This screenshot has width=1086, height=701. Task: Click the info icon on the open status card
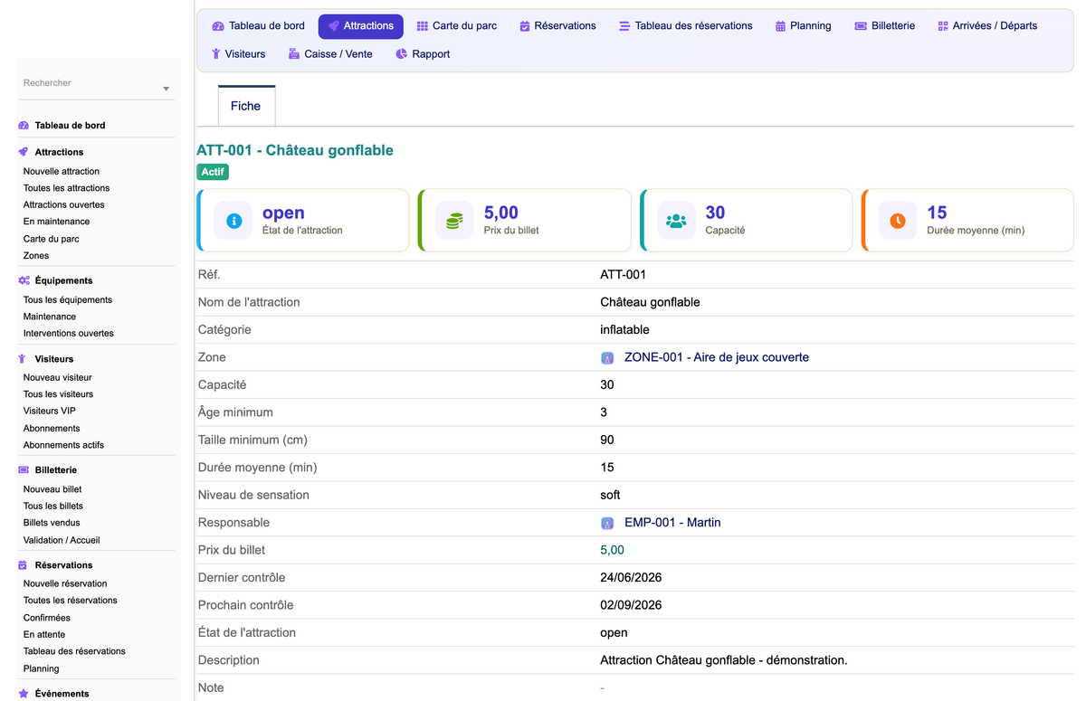click(233, 221)
